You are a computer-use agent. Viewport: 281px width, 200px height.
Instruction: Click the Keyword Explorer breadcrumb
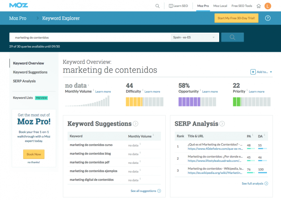[61, 18]
